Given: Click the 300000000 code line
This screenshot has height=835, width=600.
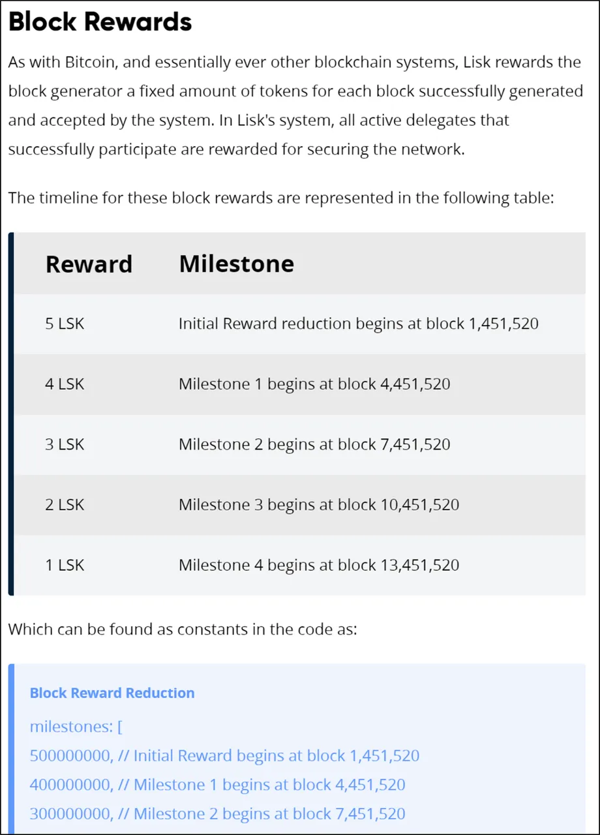Looking at the screenshot, I should click(218, 813).
